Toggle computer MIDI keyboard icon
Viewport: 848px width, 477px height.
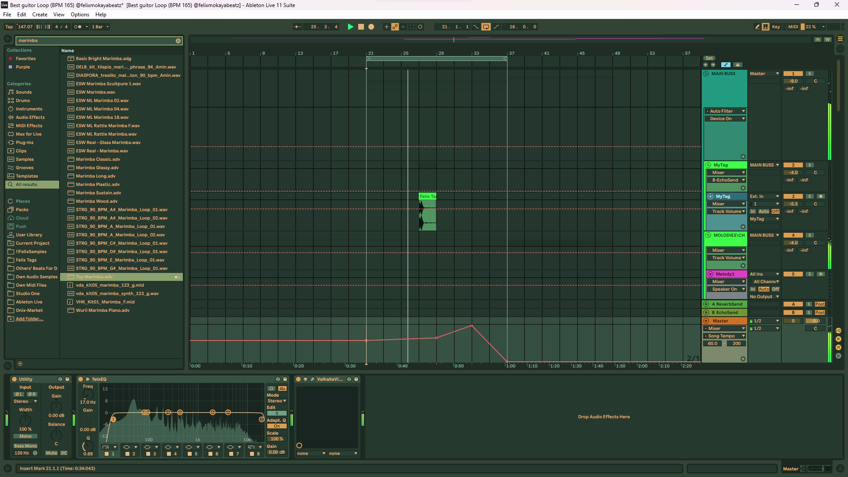[766, 27]
